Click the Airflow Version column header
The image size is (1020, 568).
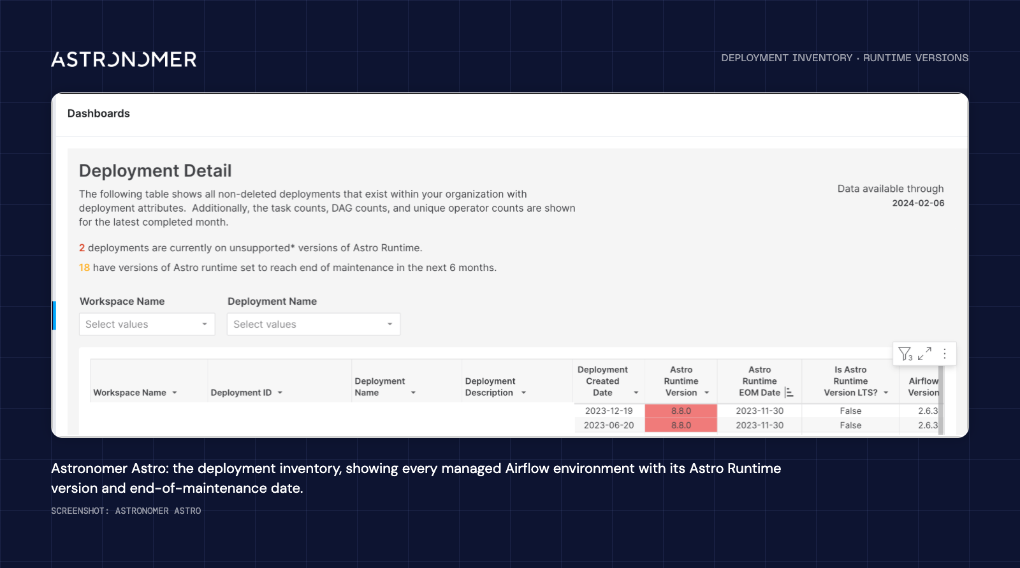[x=923, y=387]
